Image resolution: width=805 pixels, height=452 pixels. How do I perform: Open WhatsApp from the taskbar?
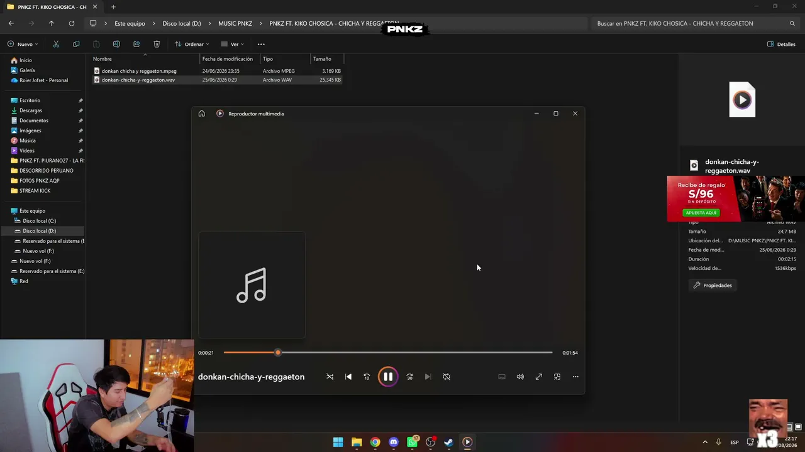pyautogui.click(x=412, y=442)
